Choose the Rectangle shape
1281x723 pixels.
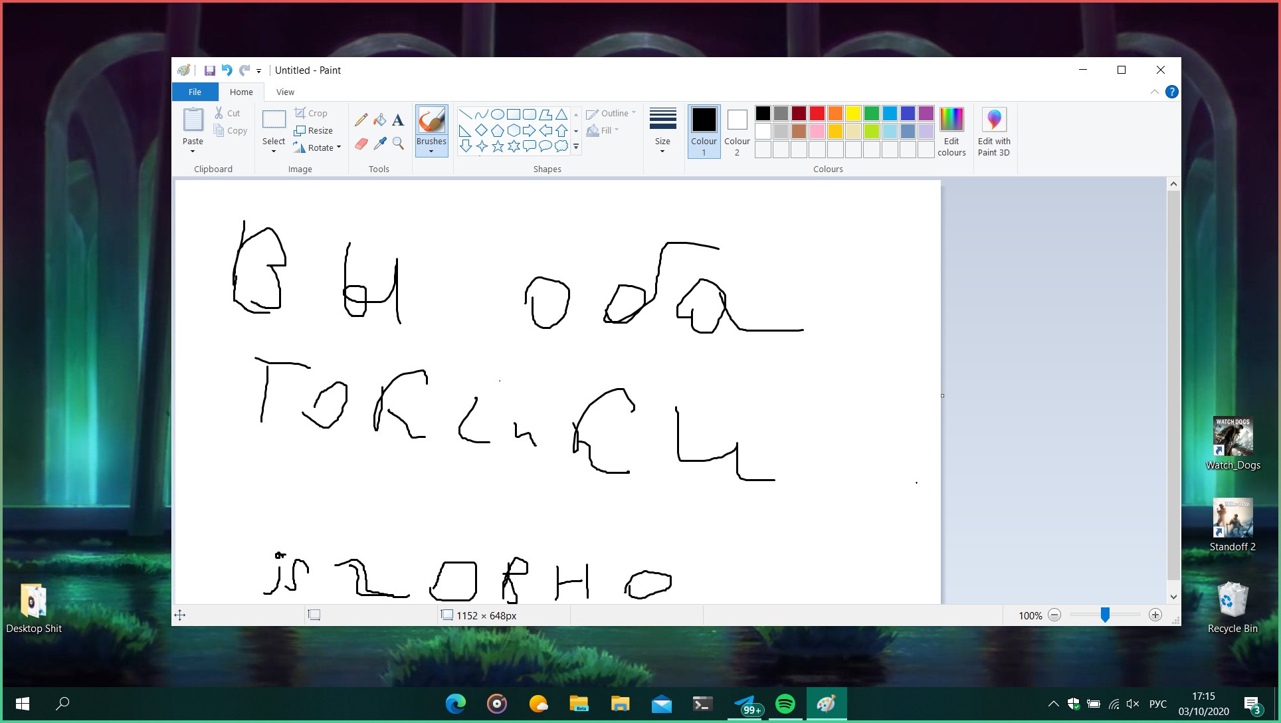tap(513, 114)
